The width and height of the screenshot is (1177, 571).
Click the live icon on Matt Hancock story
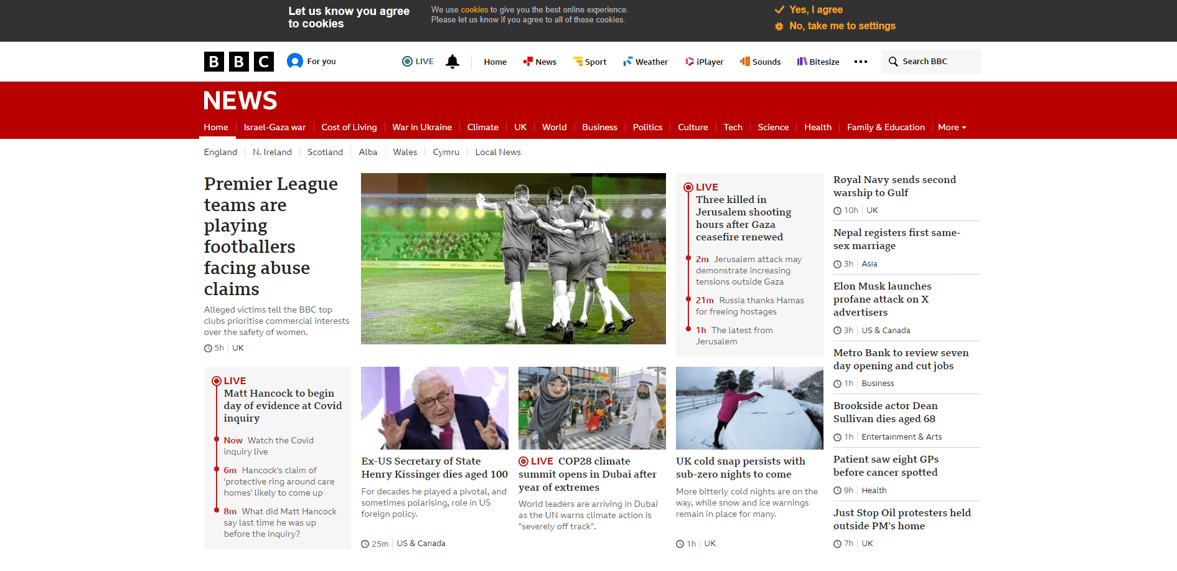click(x=216, y=381)
